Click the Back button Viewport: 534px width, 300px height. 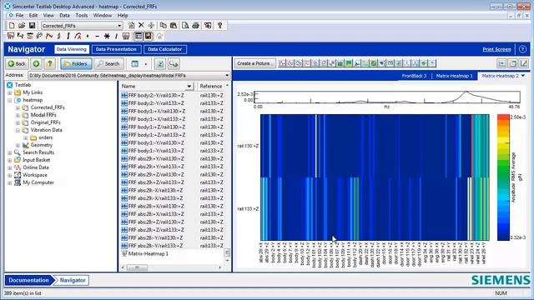17,63
